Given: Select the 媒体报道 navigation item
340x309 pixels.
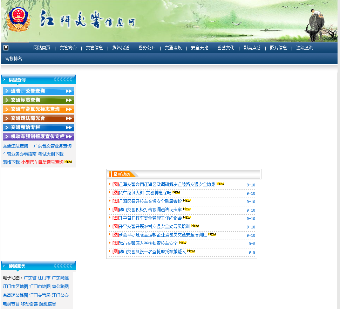Looking at the screenshot, I should pyautogui.click(x=121, y=48).
